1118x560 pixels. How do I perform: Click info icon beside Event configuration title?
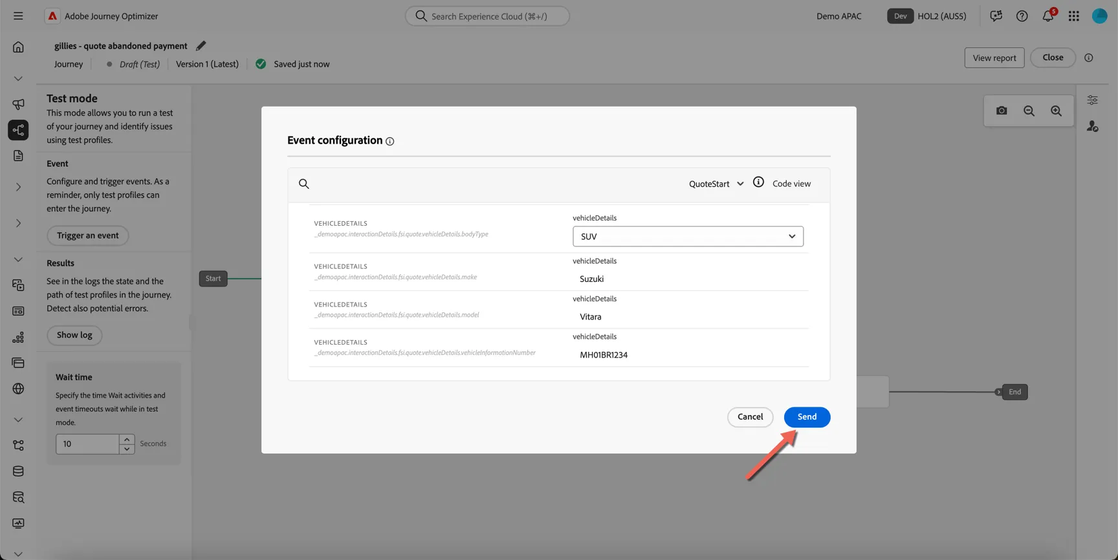pos(389,142)
